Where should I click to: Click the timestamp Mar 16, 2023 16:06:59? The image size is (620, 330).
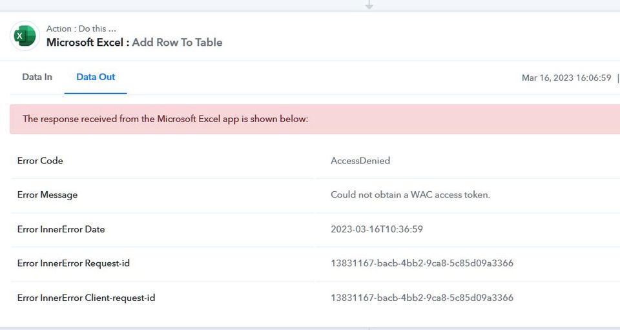(566, 78)
